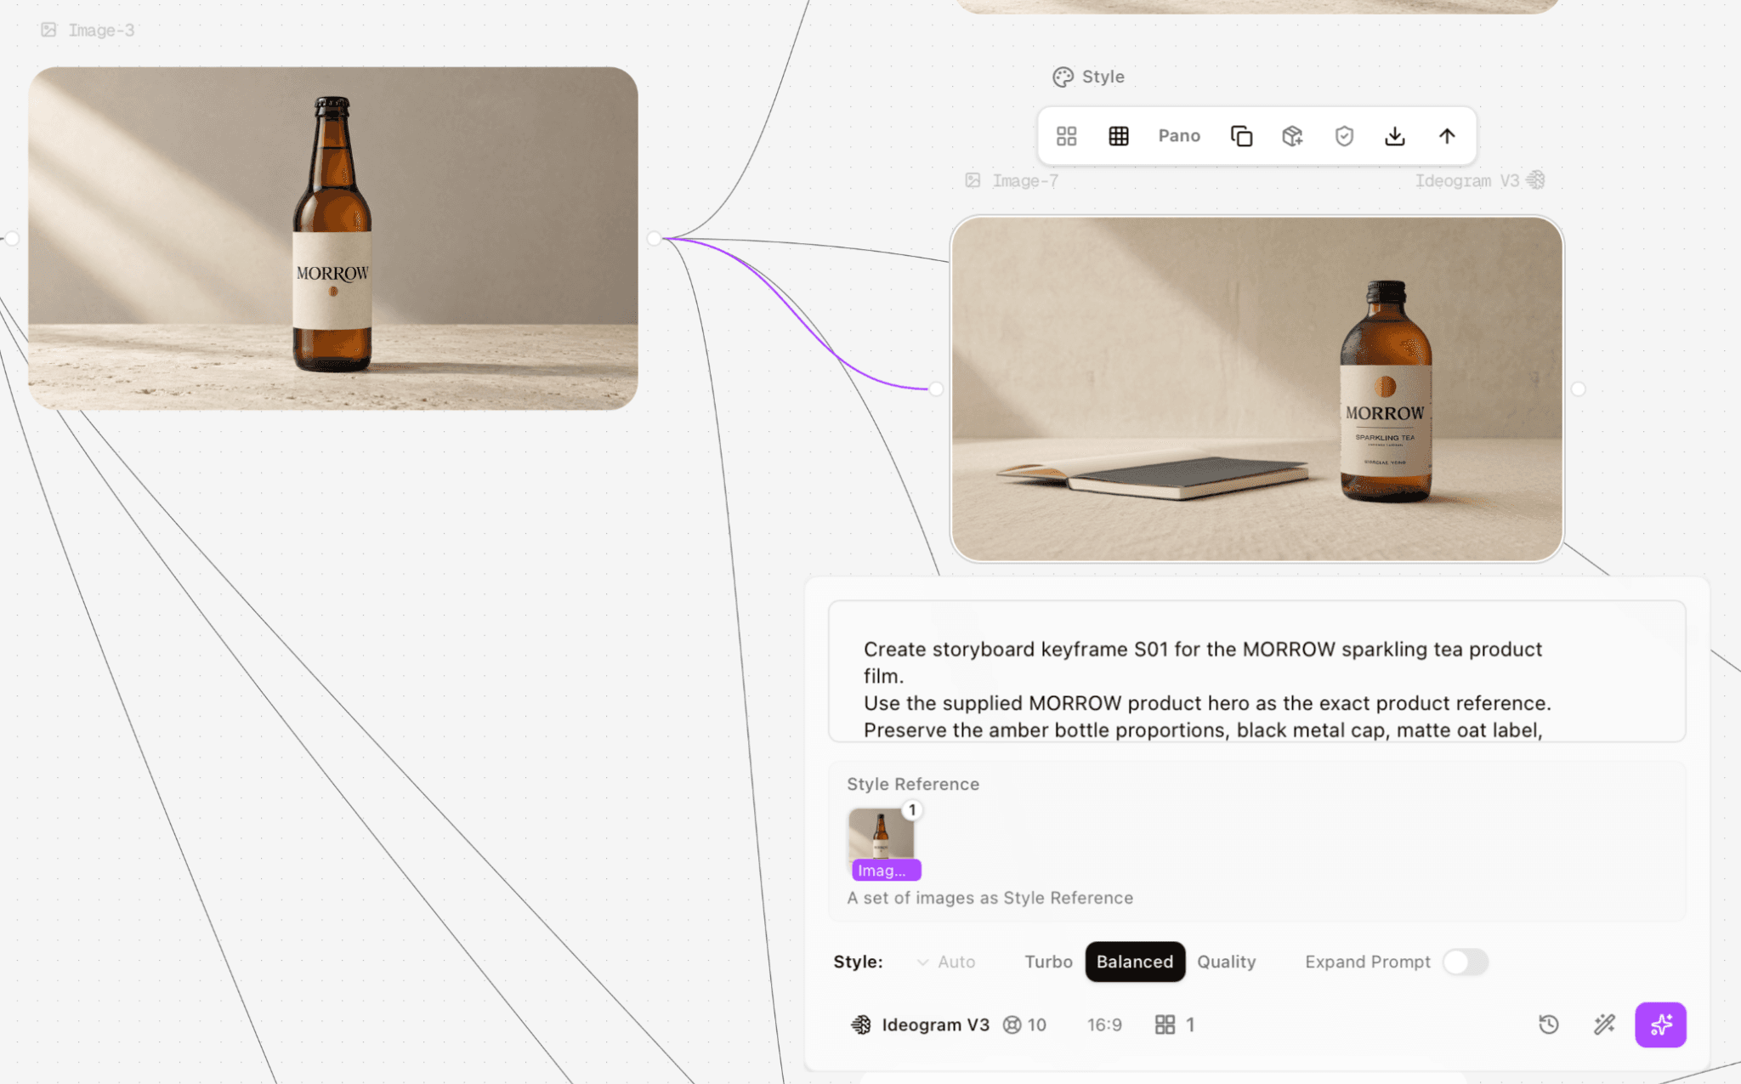
Task: Open the Style Auto dropdown
Action: coord(946,962)
